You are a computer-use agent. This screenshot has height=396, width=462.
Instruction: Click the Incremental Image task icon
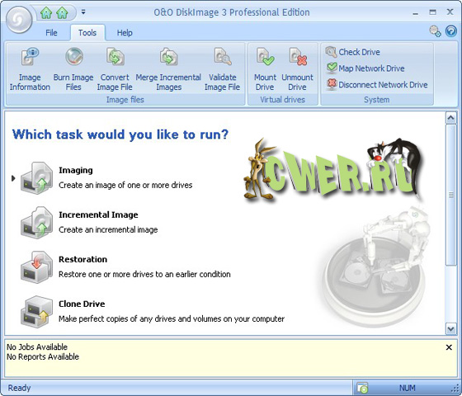(x=37, y=223)
